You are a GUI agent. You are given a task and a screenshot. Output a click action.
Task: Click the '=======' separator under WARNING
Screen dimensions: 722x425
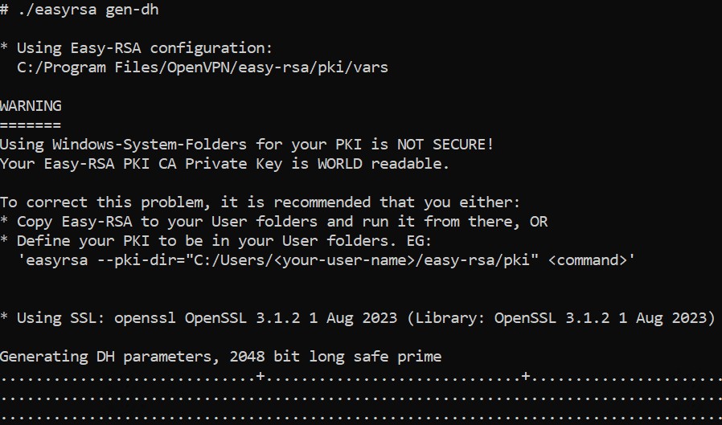pos(31,125)
